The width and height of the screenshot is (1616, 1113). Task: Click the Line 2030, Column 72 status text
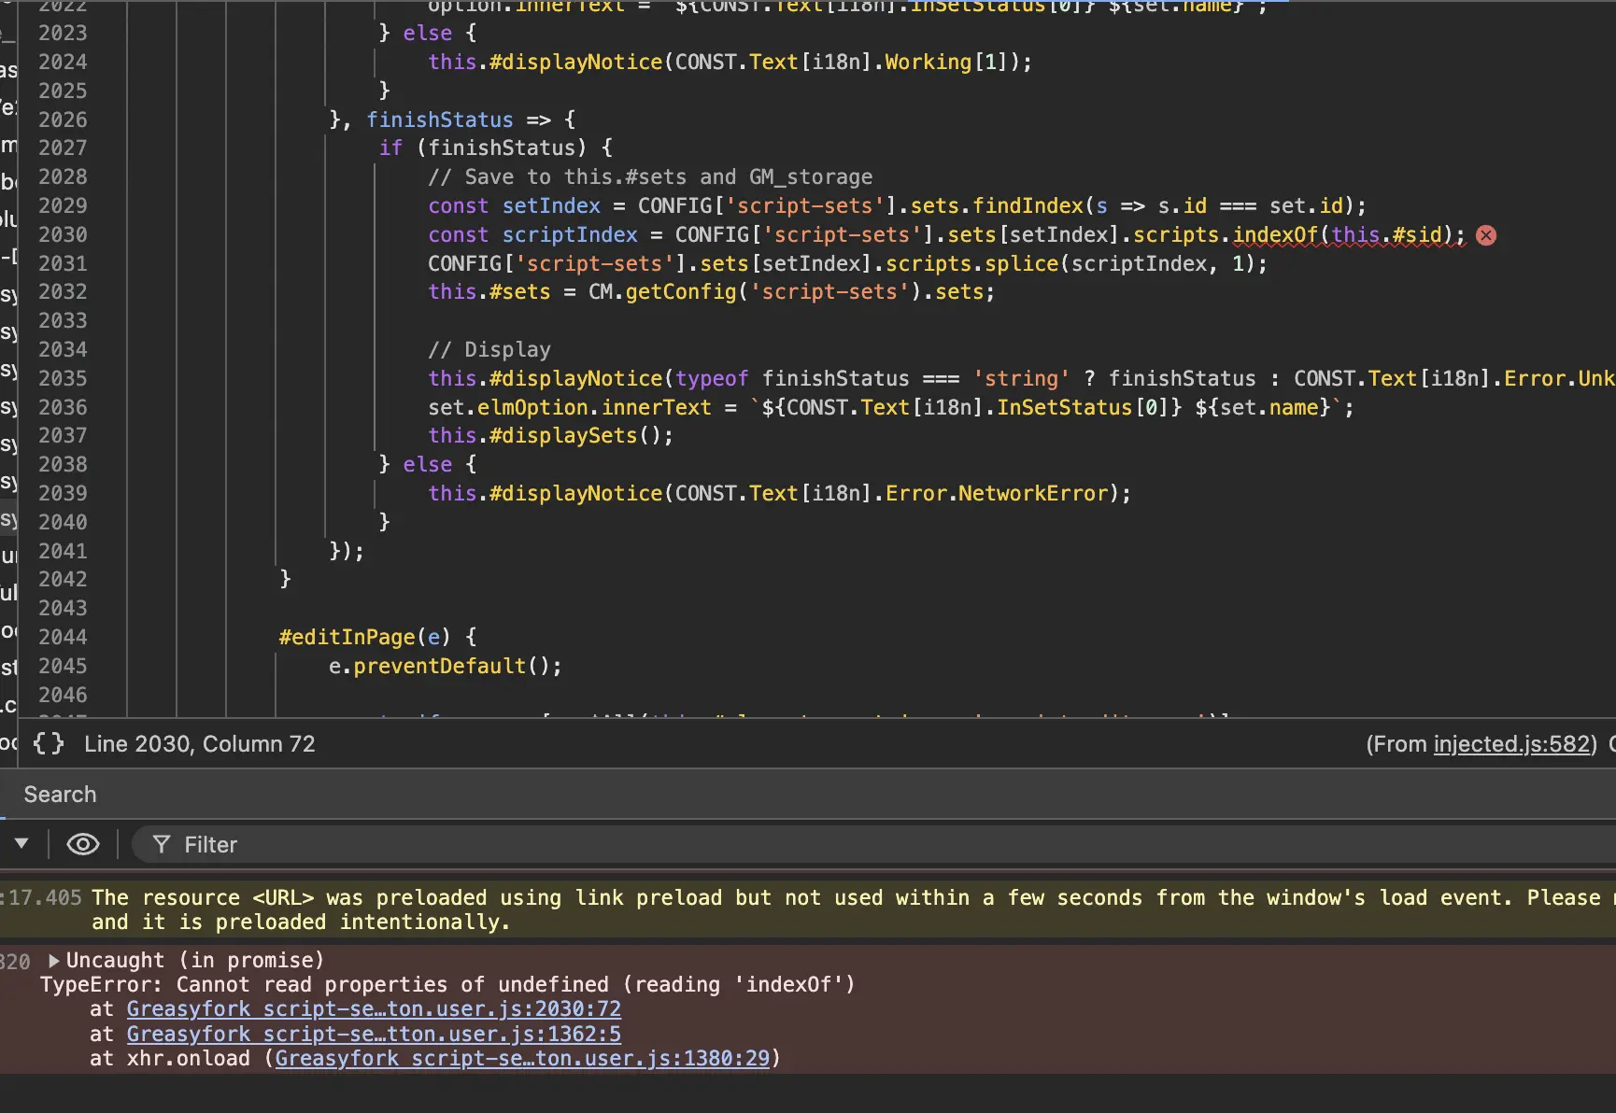(199, 744)
